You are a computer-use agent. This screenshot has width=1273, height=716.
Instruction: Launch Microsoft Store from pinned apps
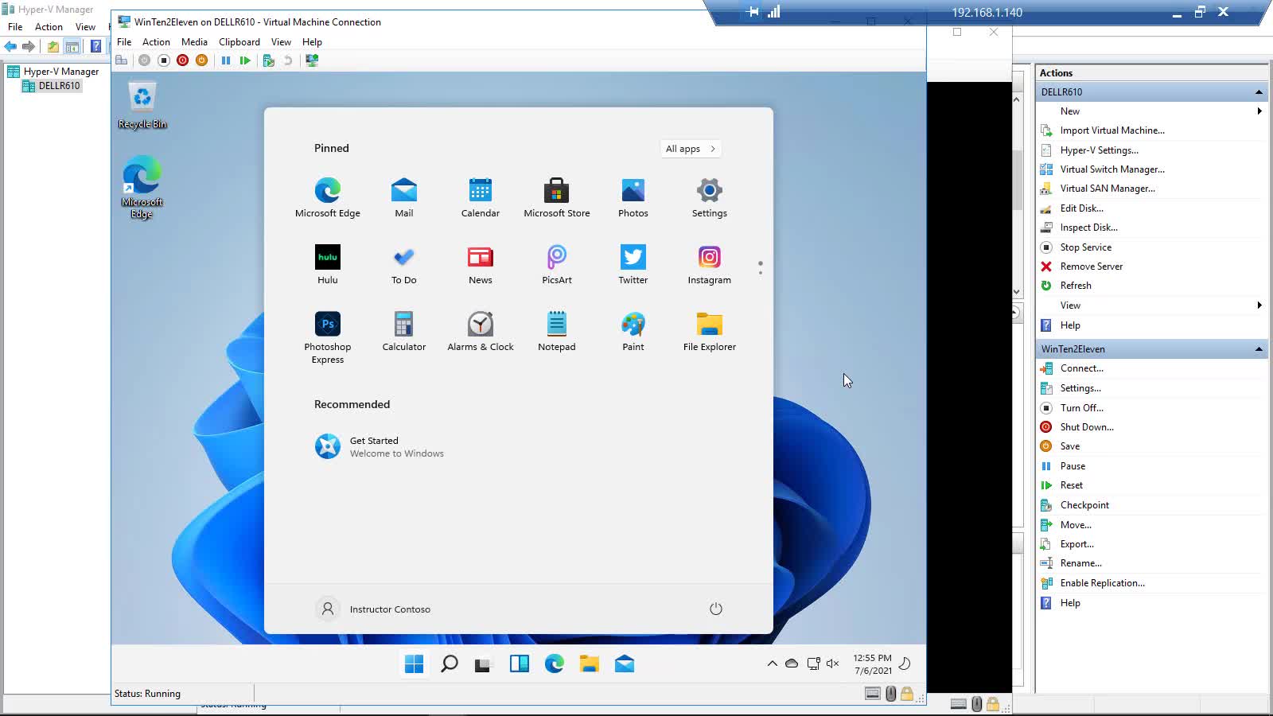pyautogui.click(x=557, y=197)
